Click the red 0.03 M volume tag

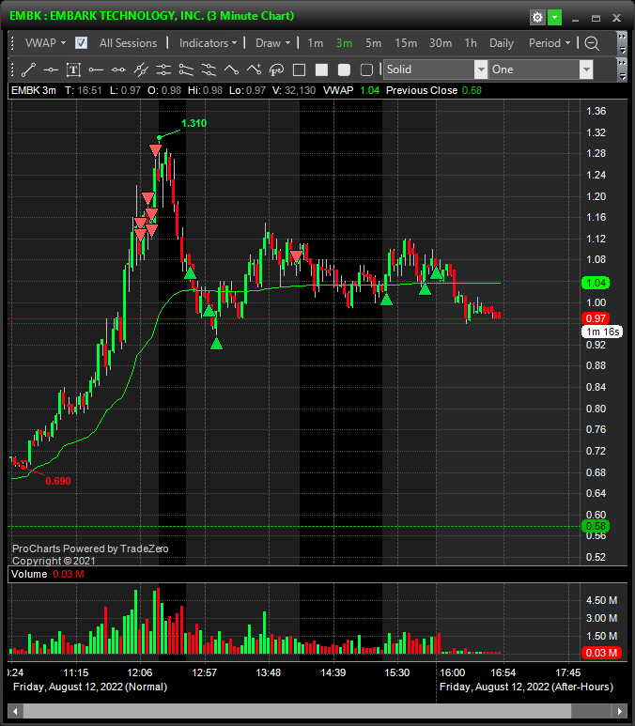click(601, 653)
